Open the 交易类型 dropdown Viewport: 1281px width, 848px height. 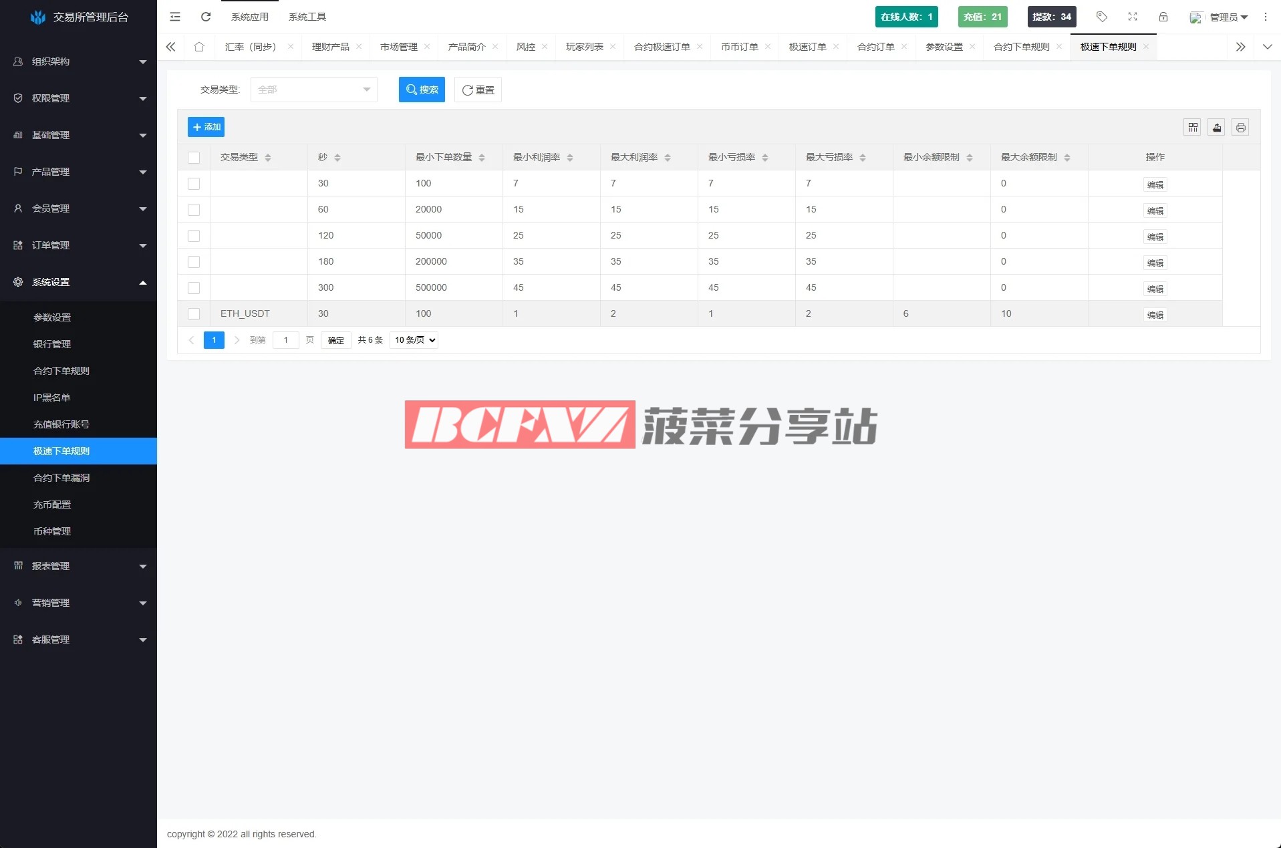coord(313,90)
